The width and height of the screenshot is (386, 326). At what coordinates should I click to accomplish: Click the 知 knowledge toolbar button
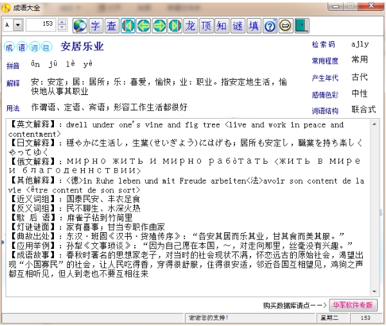coord(222,26)
